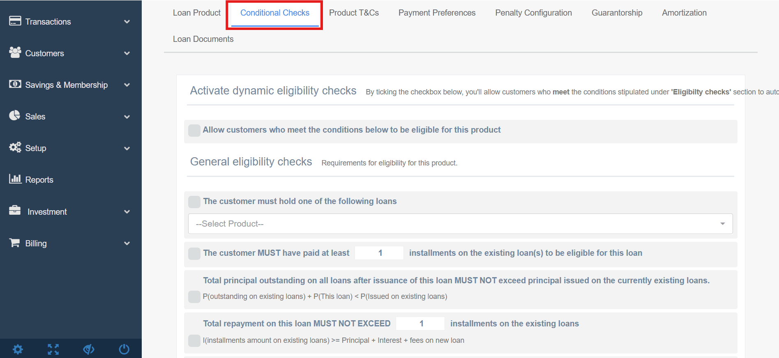Expand the Customers menu chevron

coord(127,53)
